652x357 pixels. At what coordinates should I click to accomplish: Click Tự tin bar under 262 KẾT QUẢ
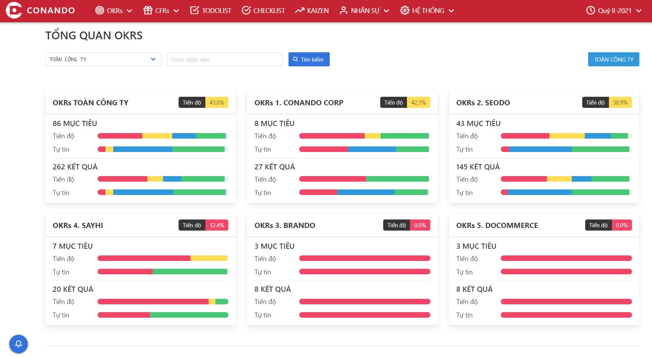[163, 192]
